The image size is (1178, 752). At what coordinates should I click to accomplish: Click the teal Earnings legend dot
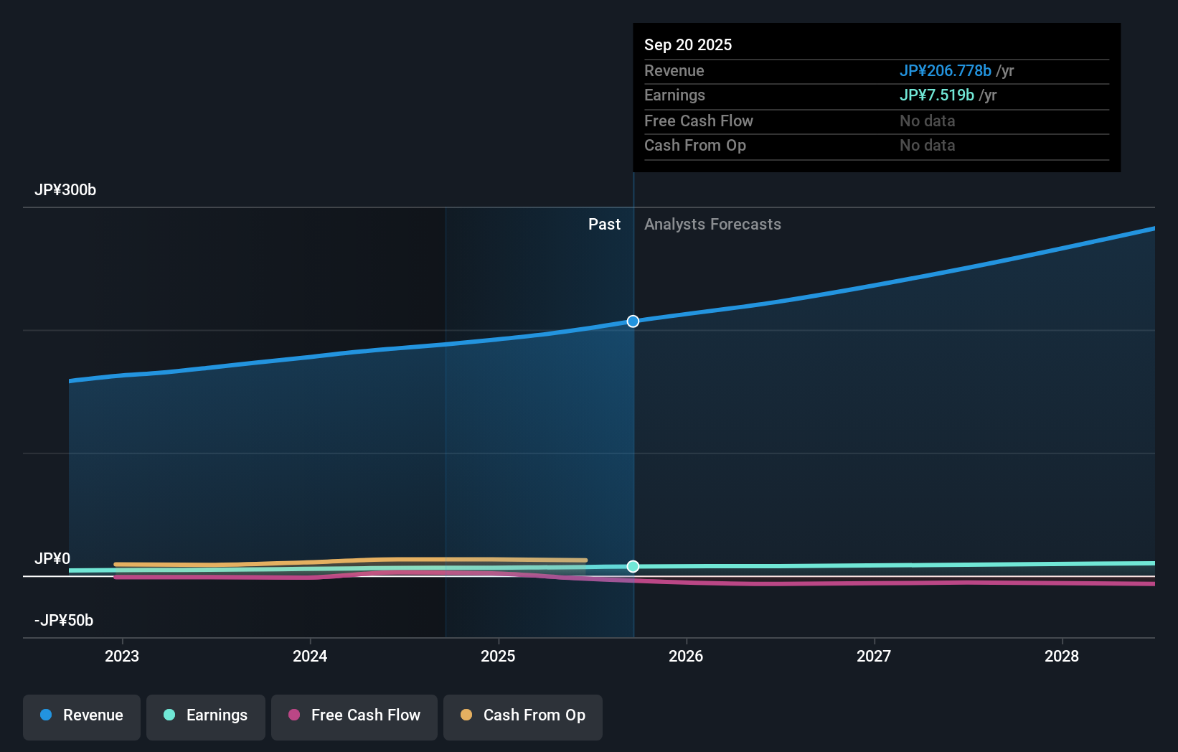[168, 715]
